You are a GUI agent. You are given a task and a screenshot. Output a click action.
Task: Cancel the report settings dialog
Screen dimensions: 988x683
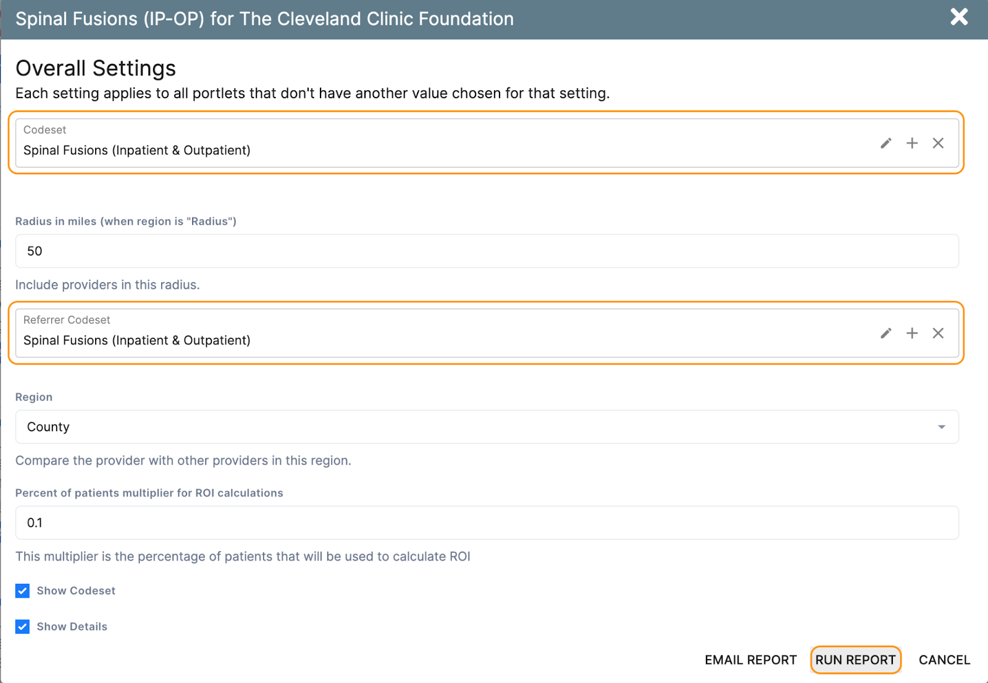point(944,660)
